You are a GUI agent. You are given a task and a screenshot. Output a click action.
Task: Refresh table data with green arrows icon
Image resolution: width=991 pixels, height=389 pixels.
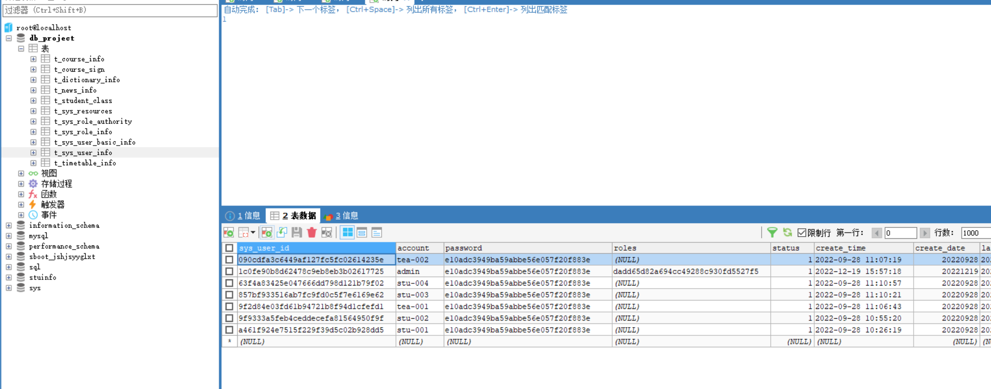tap(788, 232)
